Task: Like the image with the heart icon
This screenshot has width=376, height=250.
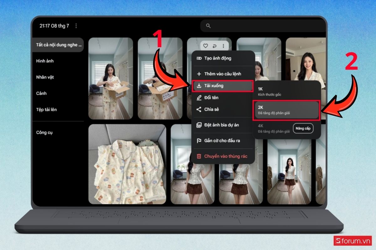Action: pyautogui.click(x=206, y=46)
